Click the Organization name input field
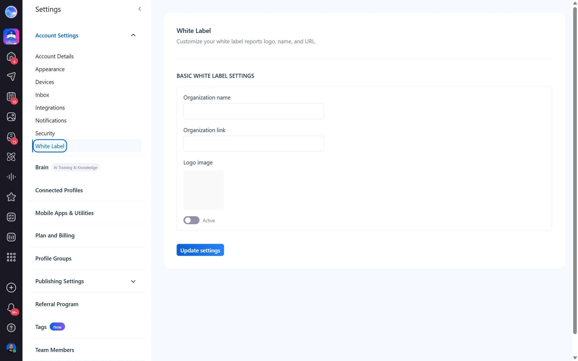 pos(254,111)
